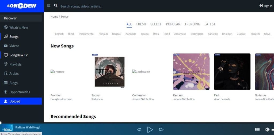This screenshot has height=135, width=274.
Task: Click the What's New globe icon
Action: click(6, 27)
